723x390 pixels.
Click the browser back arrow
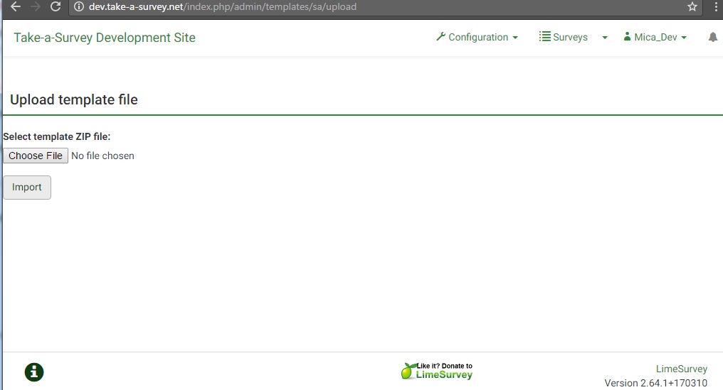point(15,6)
